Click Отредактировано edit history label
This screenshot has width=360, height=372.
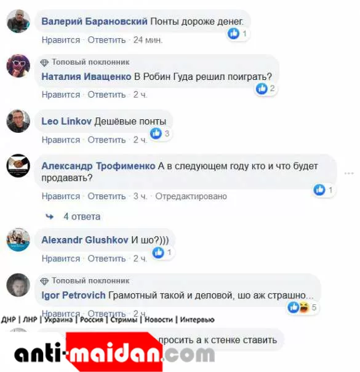(191, 196)
